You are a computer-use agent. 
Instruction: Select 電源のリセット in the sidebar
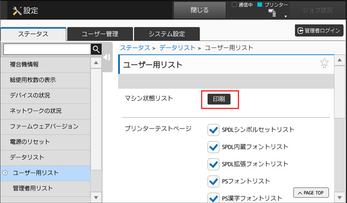pos(45,142)
